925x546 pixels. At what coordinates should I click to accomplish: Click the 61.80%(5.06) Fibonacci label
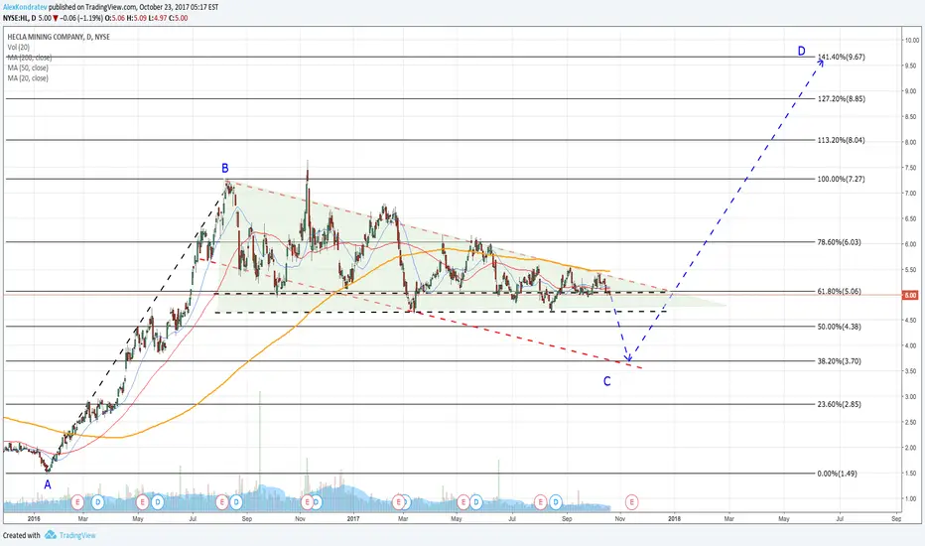(x=839, y=291)
